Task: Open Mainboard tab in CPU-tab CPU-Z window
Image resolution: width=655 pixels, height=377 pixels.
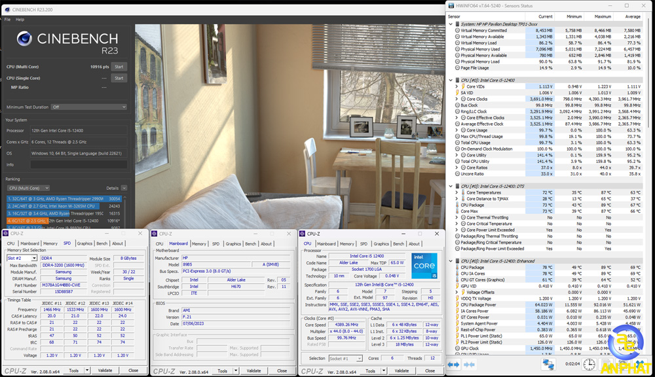Action: (x=326, y=244)
